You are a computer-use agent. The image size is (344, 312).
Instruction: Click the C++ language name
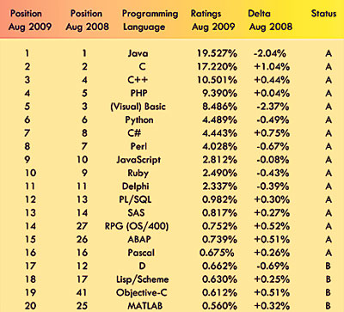(x=138, y=80)
